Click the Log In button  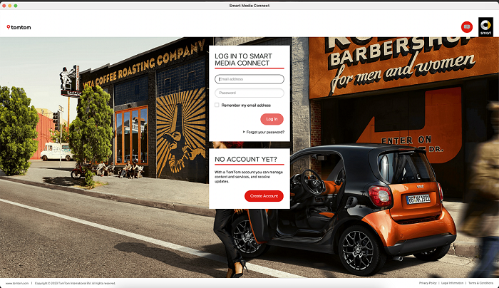tap(272, 119)
